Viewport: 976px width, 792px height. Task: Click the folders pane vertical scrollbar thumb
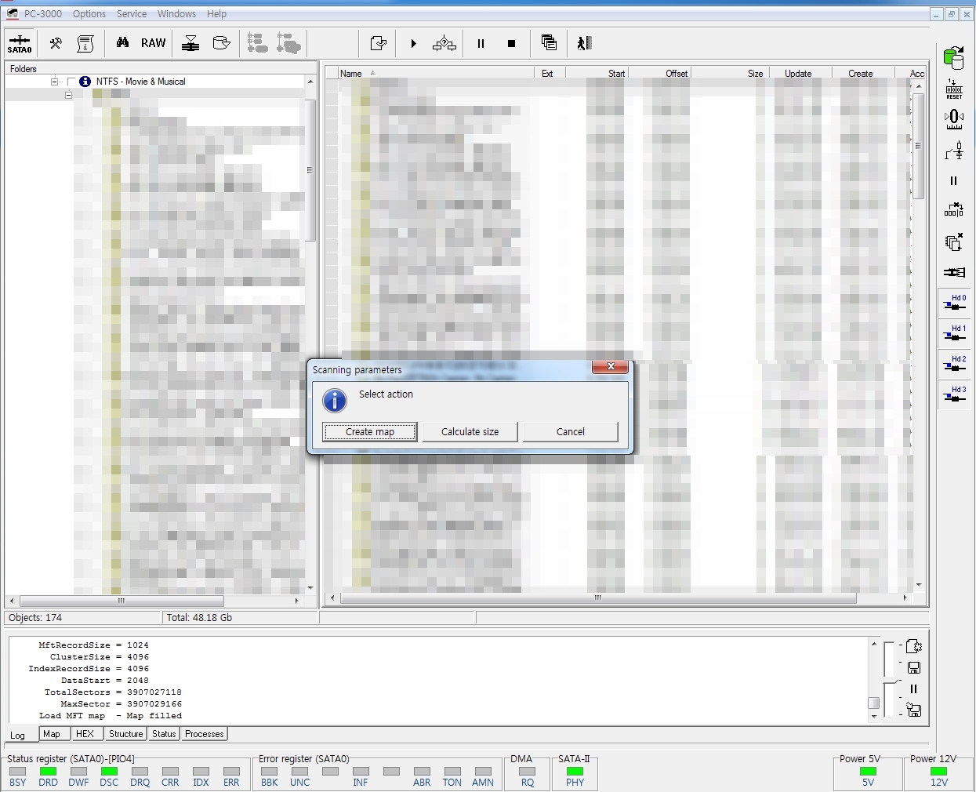coord(310,170)
